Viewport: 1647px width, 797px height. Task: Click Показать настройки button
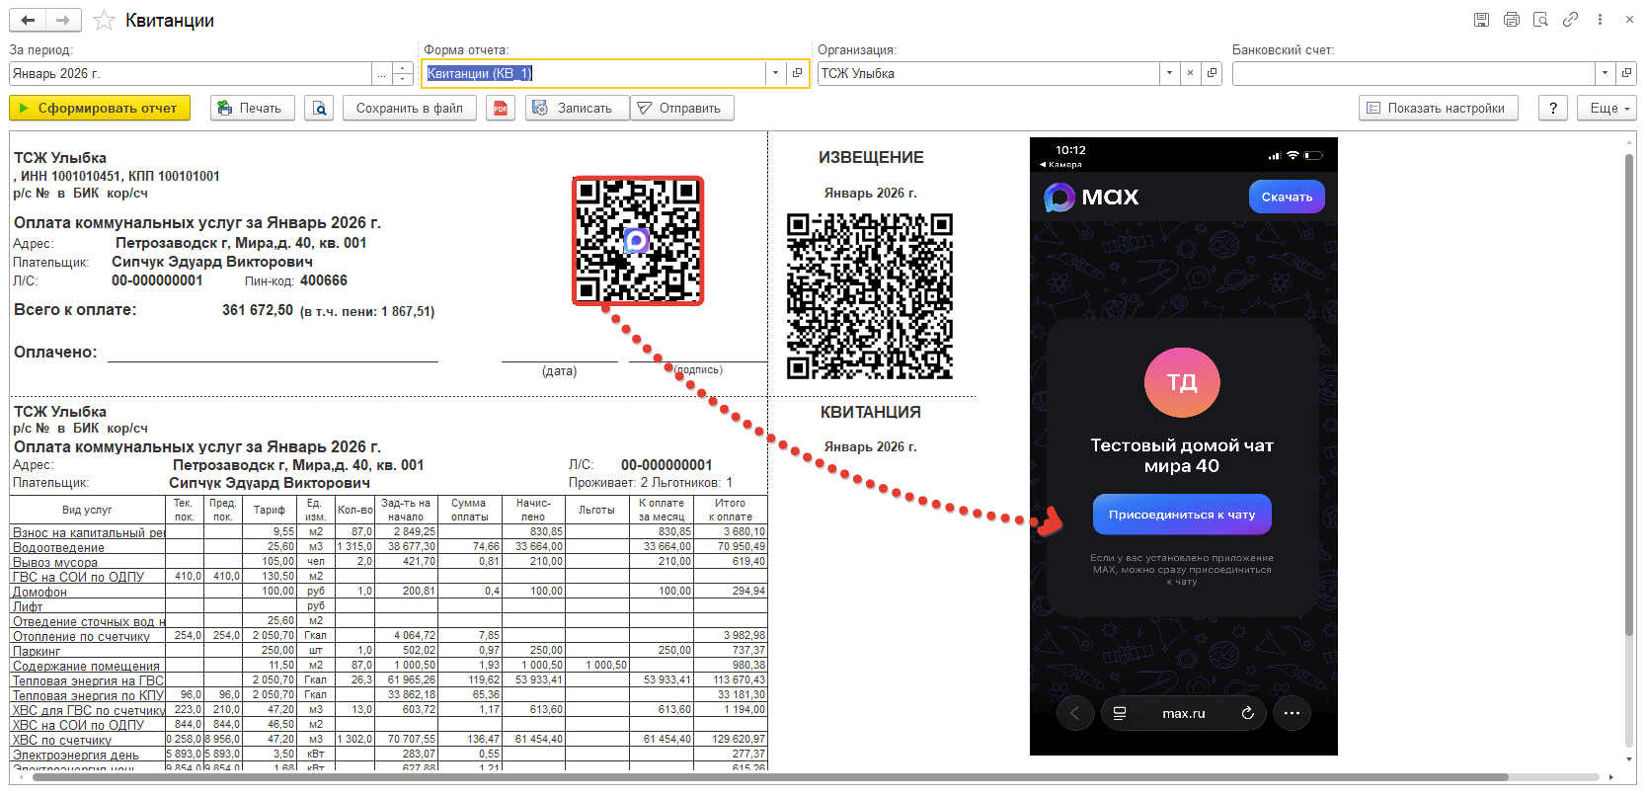(1438, 109)
